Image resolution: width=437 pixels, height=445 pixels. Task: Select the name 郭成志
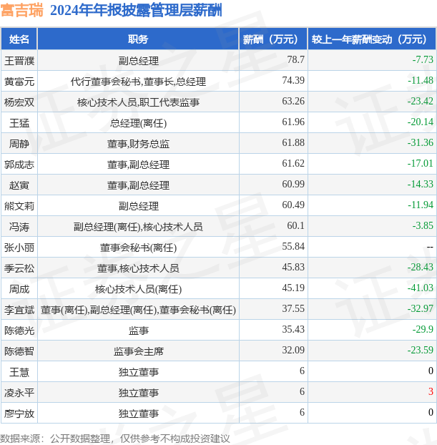coord(19,165)
